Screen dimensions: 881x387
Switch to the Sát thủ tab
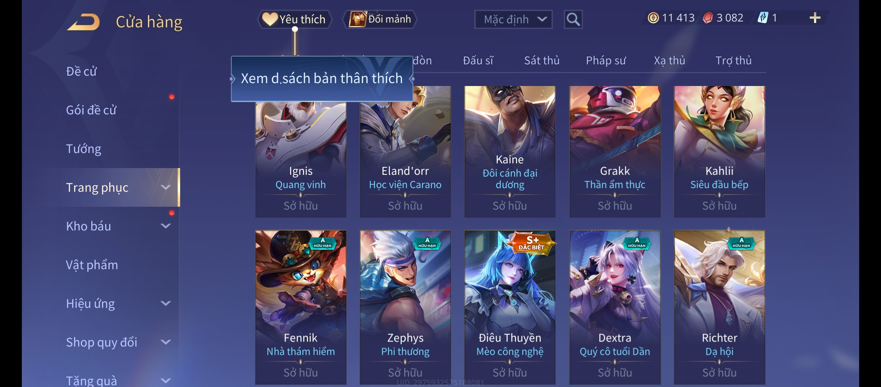tap(541, 61)
